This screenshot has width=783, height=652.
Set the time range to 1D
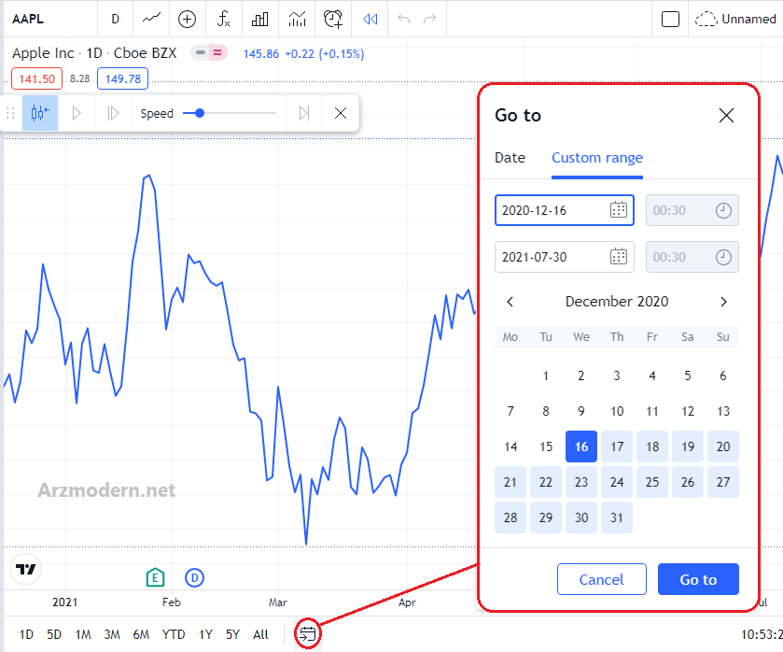(26, 634)
